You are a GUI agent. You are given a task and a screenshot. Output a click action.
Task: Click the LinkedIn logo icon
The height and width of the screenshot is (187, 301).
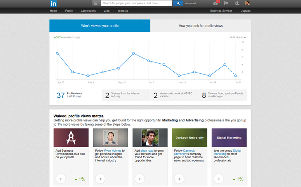[x=54, y=3]
